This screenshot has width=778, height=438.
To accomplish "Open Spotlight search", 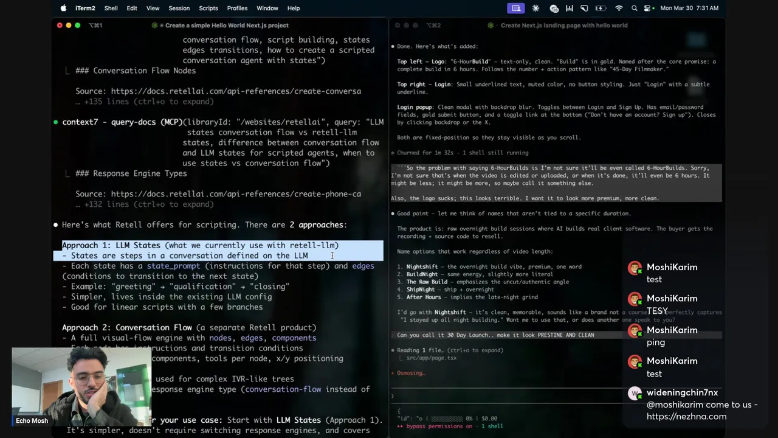I will click(635, 8).
